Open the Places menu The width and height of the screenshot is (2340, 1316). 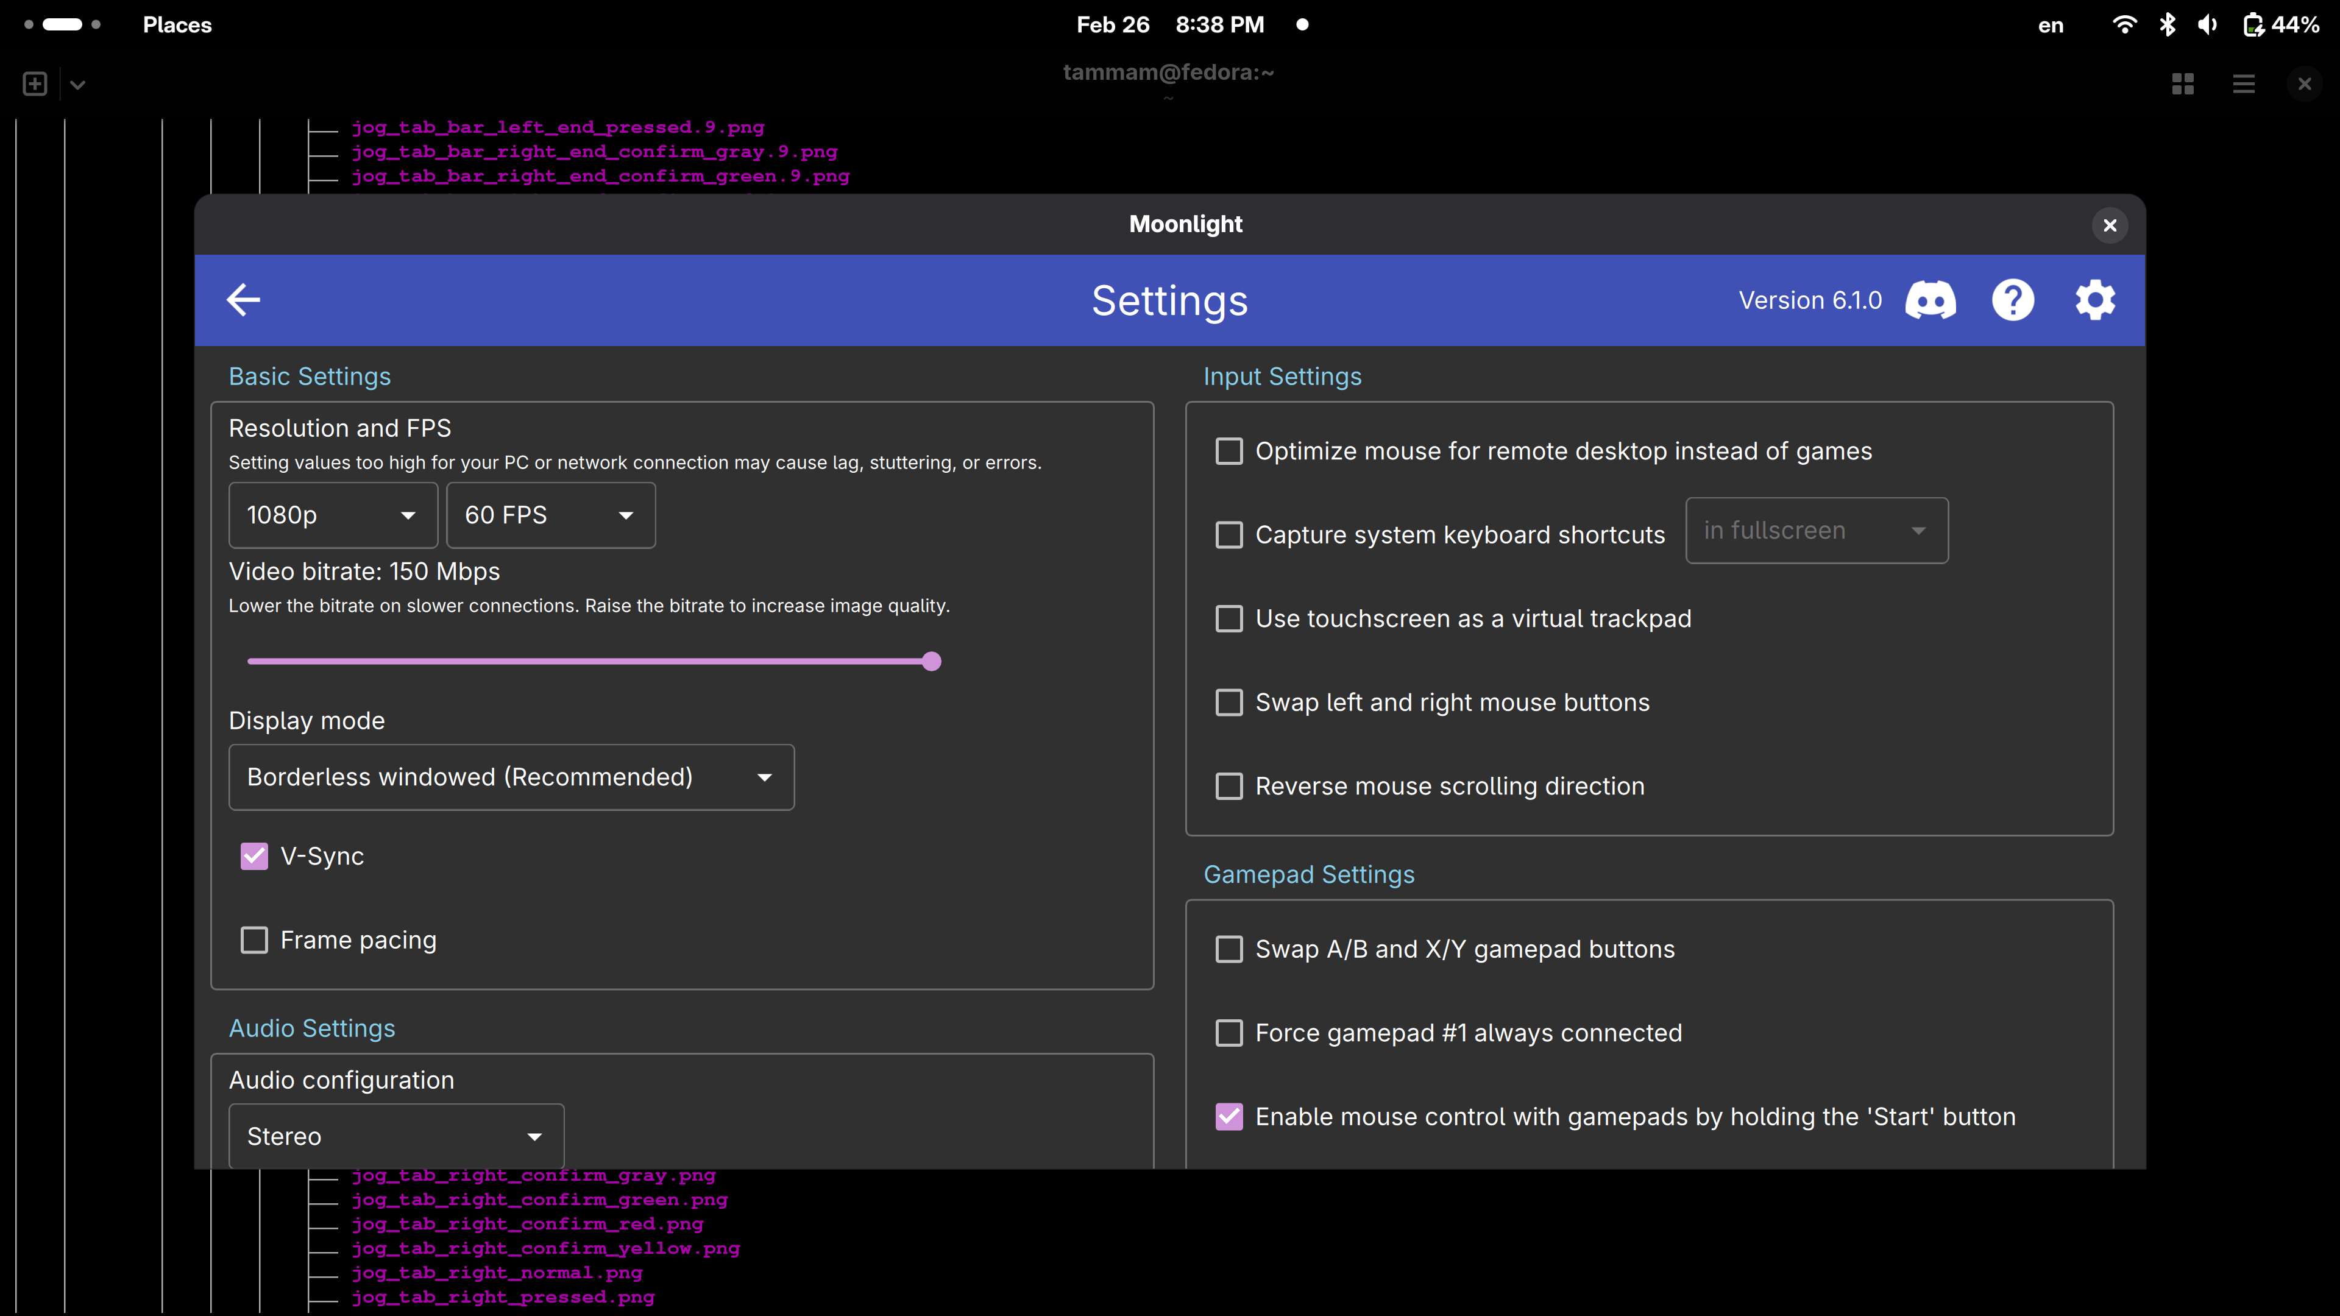177,24
